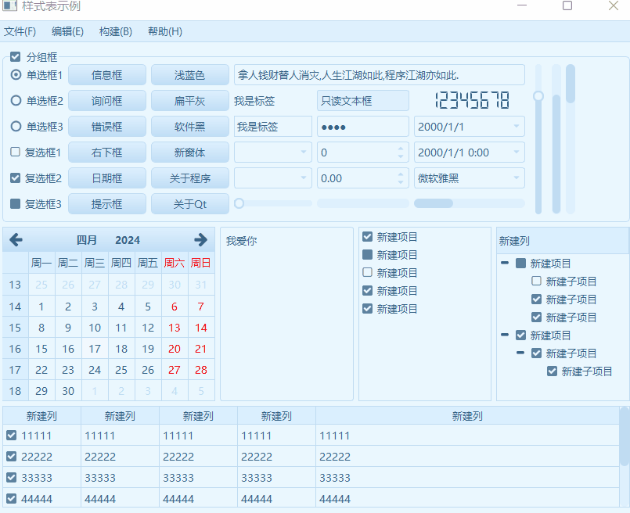
Task: Go to next month with right arrow
Action: coord(200,239)
